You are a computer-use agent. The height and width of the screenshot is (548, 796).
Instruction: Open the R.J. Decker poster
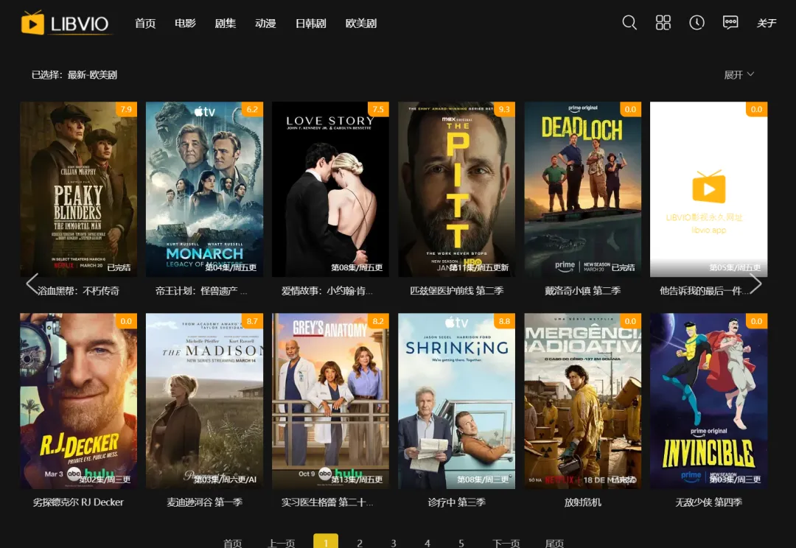point(79,401)
